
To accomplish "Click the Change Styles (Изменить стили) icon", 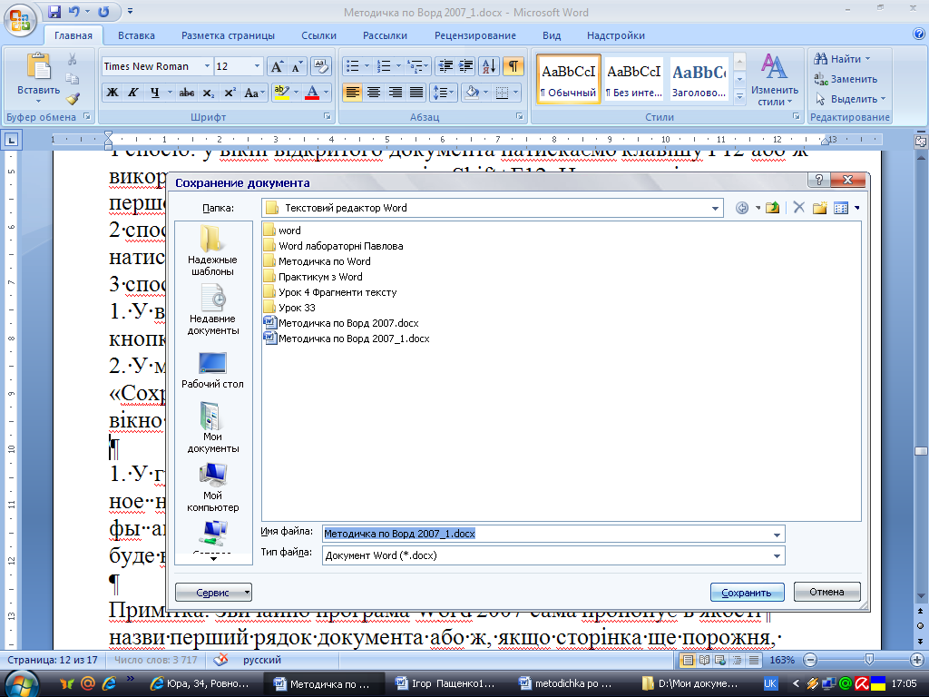I will click(x=775, y=80).
